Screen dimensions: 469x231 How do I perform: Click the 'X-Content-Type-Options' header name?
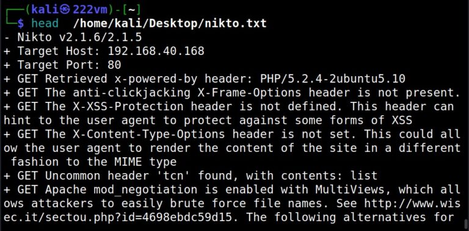[x=148, y=134]
